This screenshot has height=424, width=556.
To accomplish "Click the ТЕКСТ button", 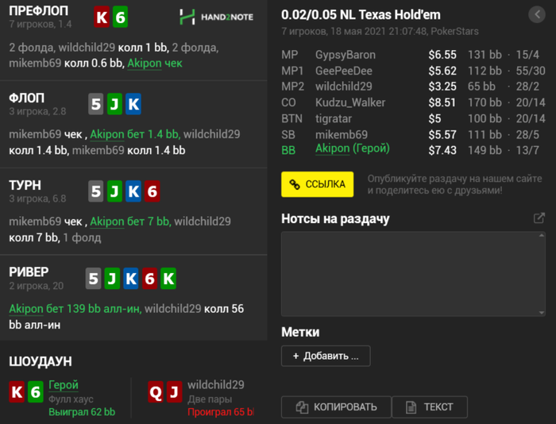I will point(430,407).
